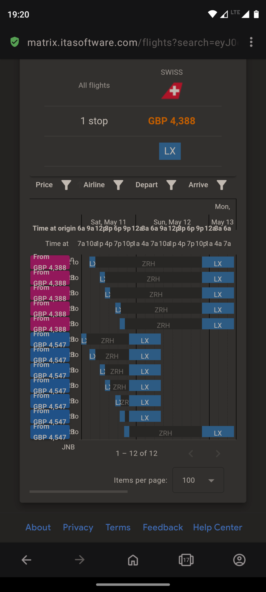
Task: Open the Help Center link
Action: click(x=218, y=527)
